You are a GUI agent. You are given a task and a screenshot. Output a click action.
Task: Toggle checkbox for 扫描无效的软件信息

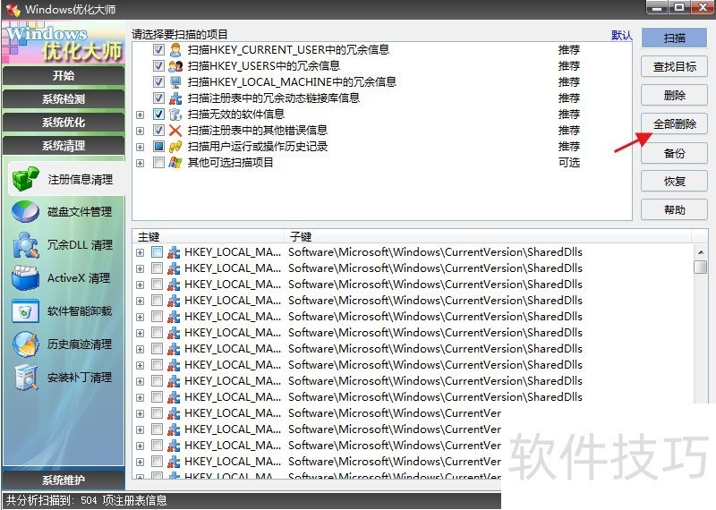(x=158, y=115)
